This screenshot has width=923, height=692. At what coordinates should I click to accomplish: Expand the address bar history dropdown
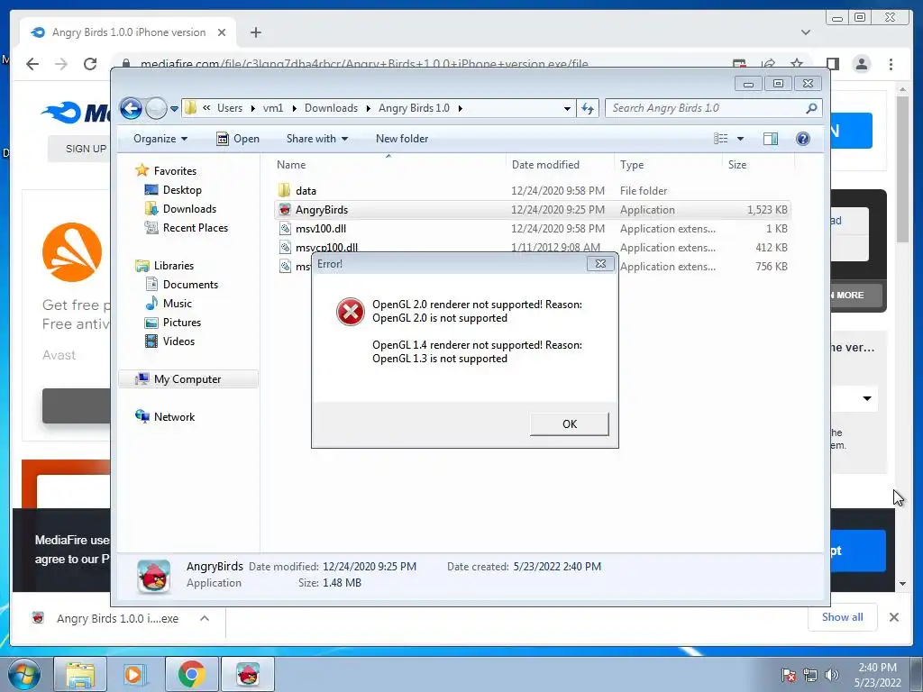tap(567, 108)
